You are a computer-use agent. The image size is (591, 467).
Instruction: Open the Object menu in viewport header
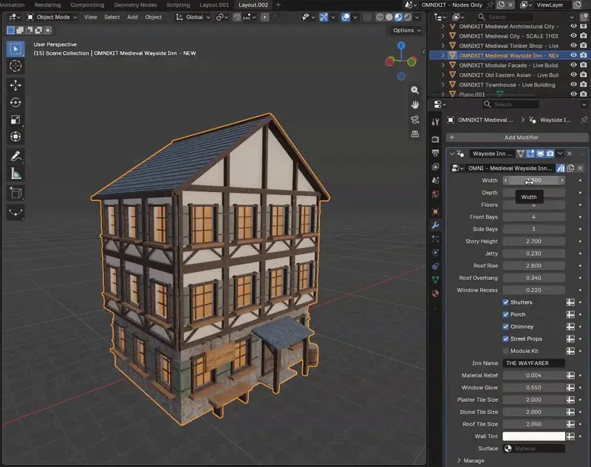click(x=154, y=17)
